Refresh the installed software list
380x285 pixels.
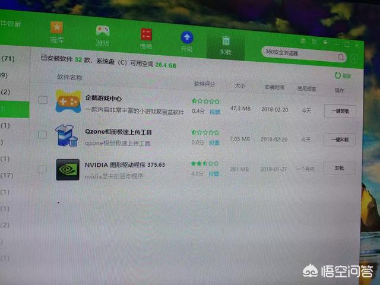(343, 75)
